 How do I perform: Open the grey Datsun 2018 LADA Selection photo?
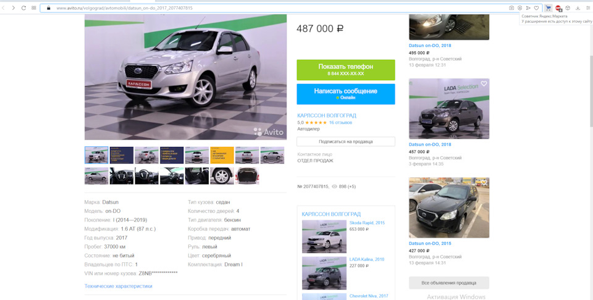pyautogui.click(x=449, y=109)
